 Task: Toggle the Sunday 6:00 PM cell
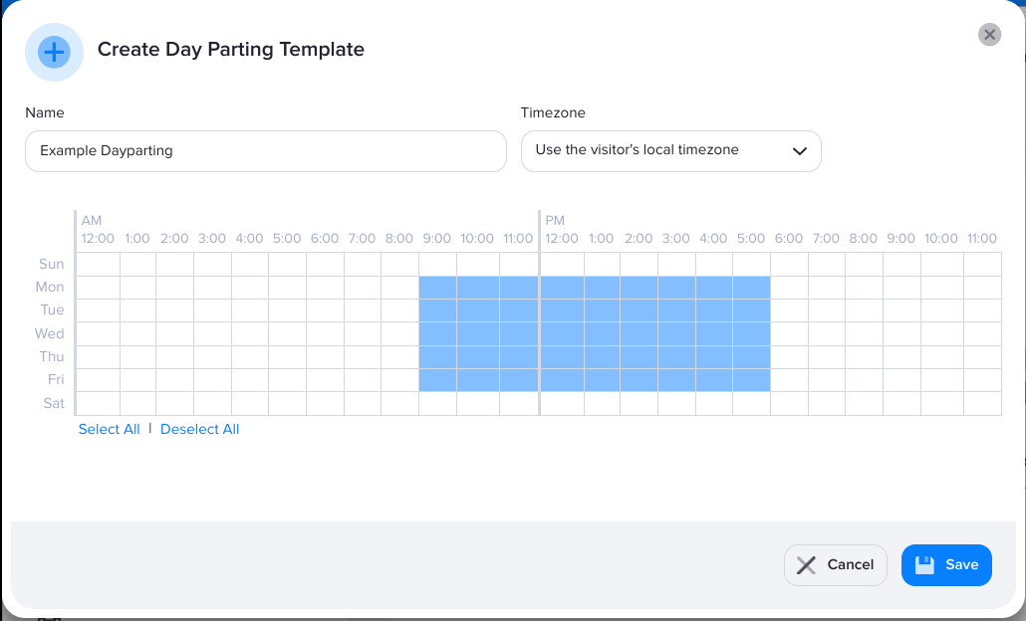coord(789,264)
